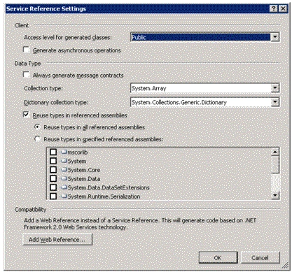Select the System.Core list entry text
This screenshot has width=292, height=272.
[x=84, y=170]
